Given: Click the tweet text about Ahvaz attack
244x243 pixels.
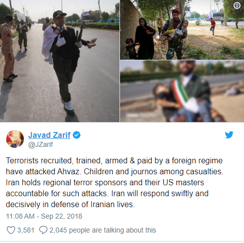Looking at the screenshot, I should 115,182.
